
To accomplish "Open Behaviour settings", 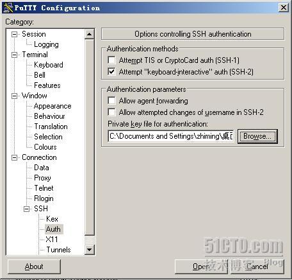I will pyautogui.click(x=49, y=116).
